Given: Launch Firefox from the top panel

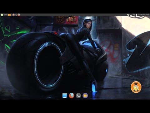Looking at the screenshot, I should click(19, 15).
